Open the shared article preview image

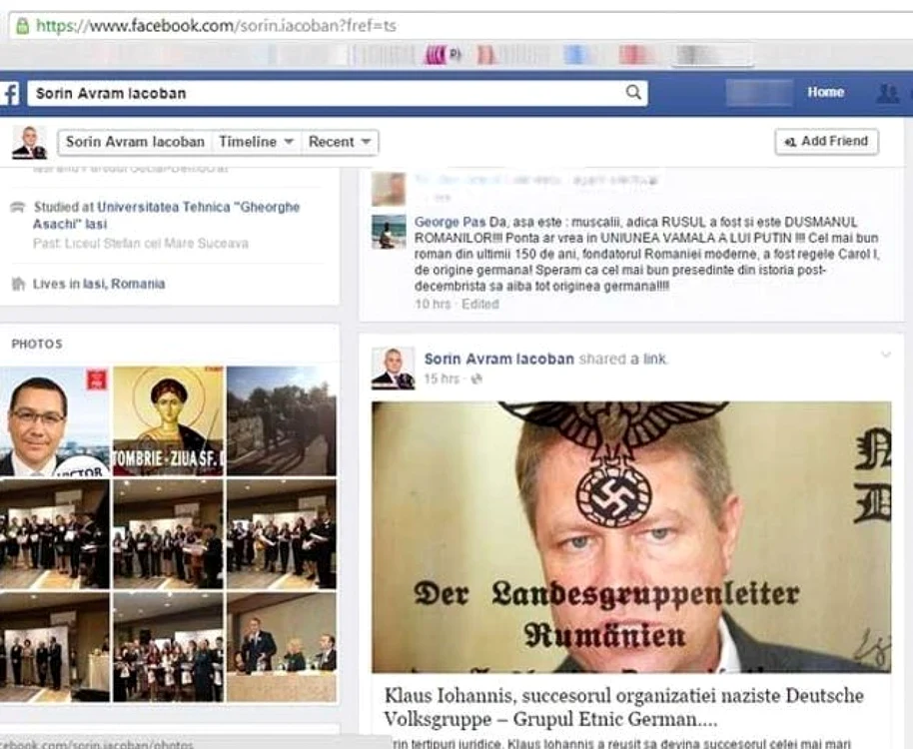pyautogui.click(x=631, y=537)
